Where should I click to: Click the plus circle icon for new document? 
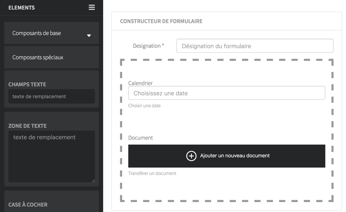point(191,156)
